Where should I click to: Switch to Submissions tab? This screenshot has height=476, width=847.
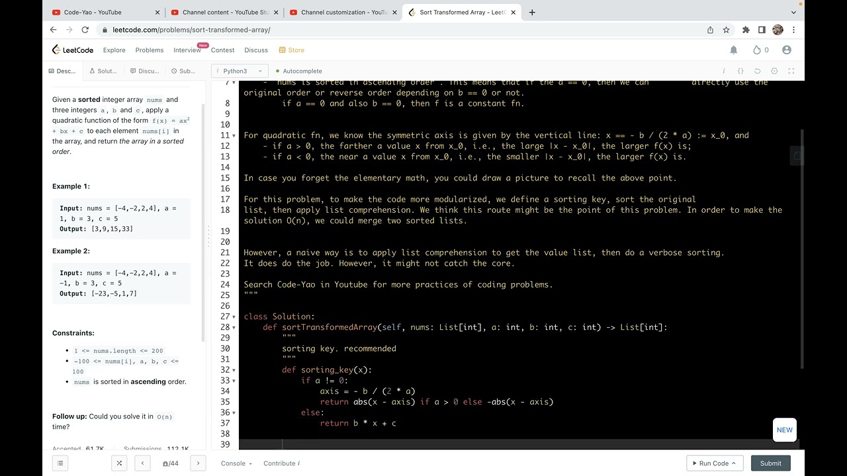pos(183,71)
